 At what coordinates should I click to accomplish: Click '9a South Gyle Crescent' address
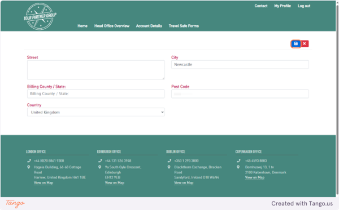pyautogui.click(x=123, y=167)
